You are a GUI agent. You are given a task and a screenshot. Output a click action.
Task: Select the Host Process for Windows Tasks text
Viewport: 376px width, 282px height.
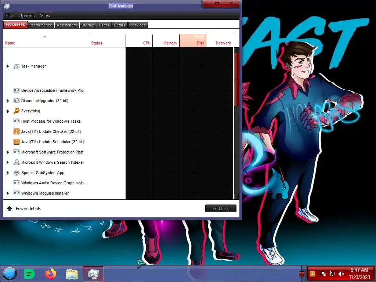pos(51,121)
